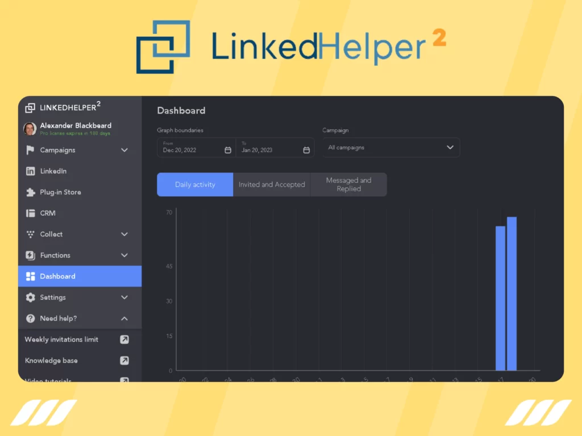Viewport: 582px width, 436px height.
Task: Click the 15 y-axis value
Action: tap(169, 336)
